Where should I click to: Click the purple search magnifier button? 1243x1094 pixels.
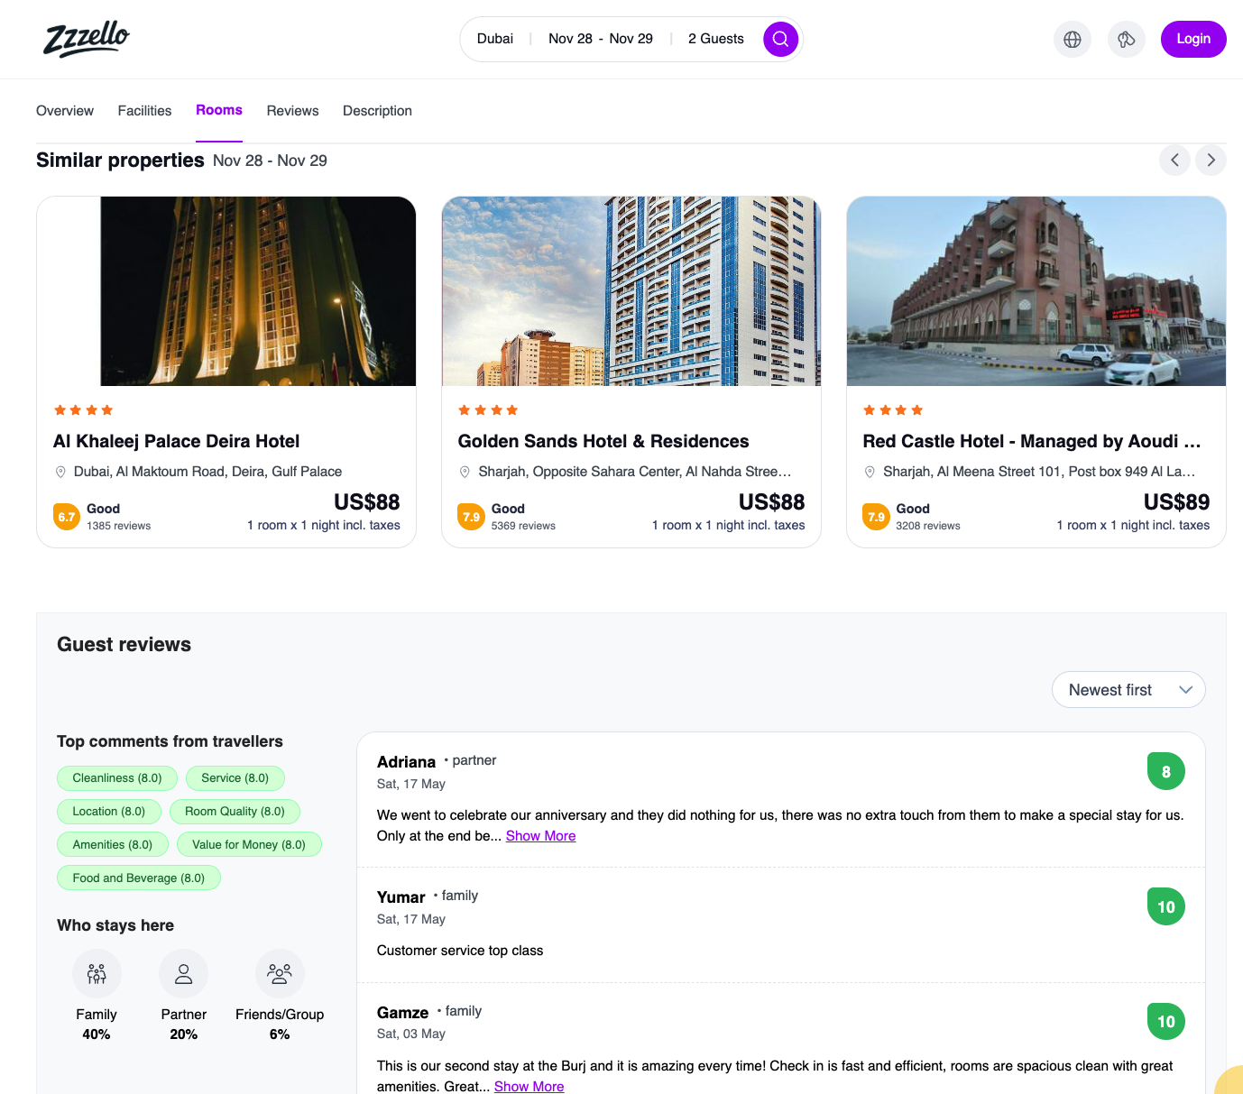tap(780, 39)
